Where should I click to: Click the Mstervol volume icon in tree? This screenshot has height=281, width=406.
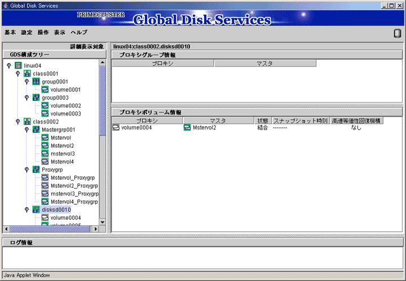[45, 138]
